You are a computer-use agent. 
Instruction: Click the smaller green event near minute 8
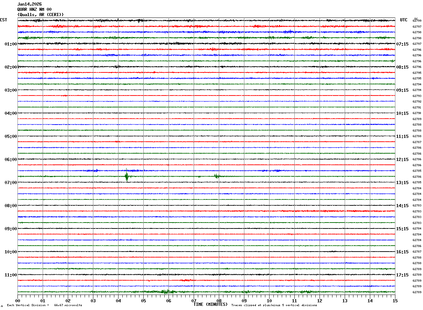pos(217,176)
